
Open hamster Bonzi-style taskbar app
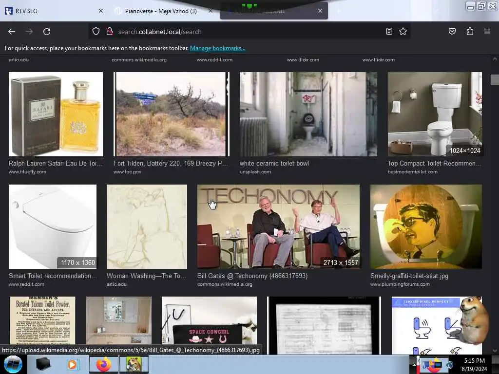(134, 364)
